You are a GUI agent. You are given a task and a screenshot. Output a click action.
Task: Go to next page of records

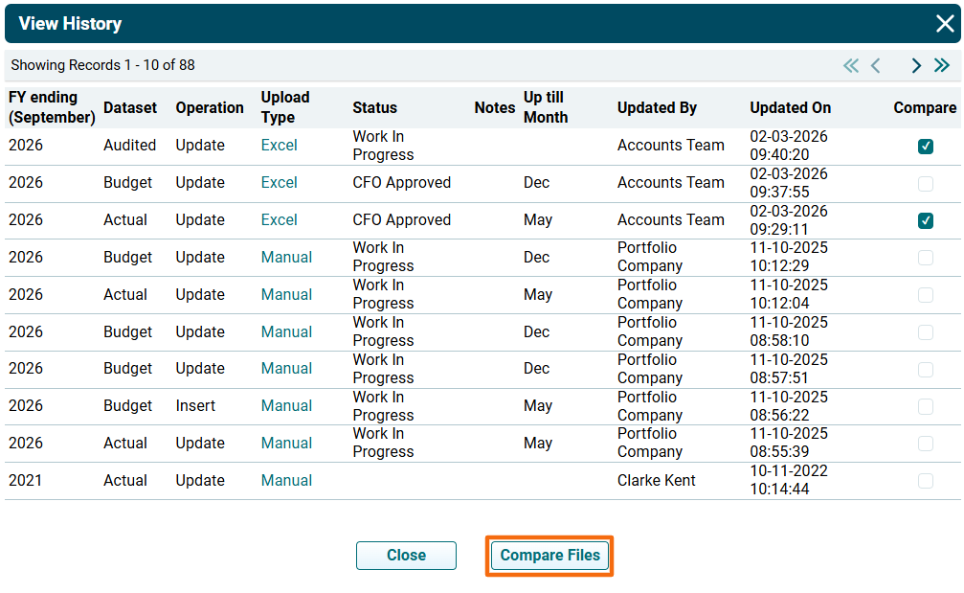pos(916,66)
